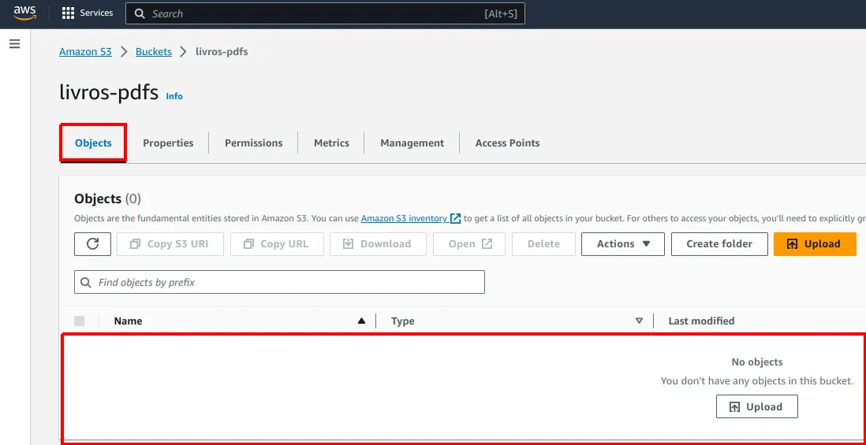866x445 pixels.
Task: Focus the top AWS Search field
Action: click(x=325, y=14)
